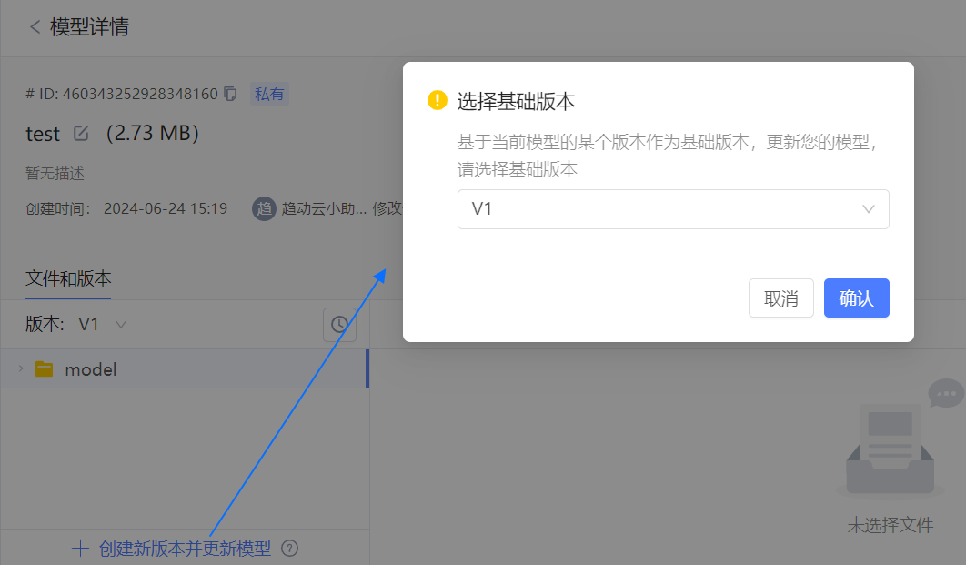The height and width of the screenshot is (565, 966).
Task: Copy the model ID with the copy icon
Action: tap(230, 94)
